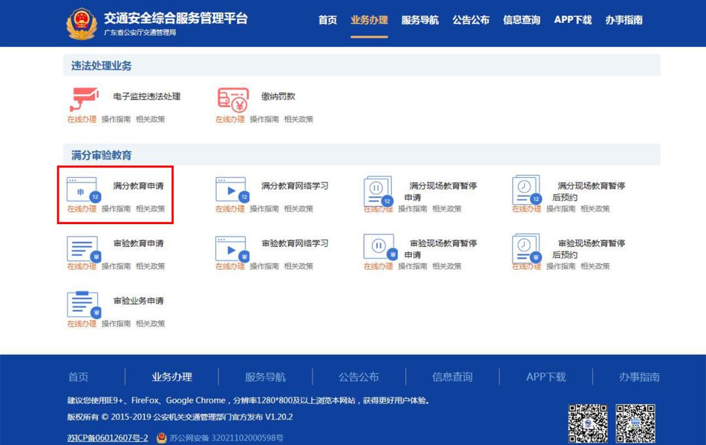Screen dimensions: 706x445
Task: Click 在线办理 under 缴纳罚款
Action: [x=230, y=120]
